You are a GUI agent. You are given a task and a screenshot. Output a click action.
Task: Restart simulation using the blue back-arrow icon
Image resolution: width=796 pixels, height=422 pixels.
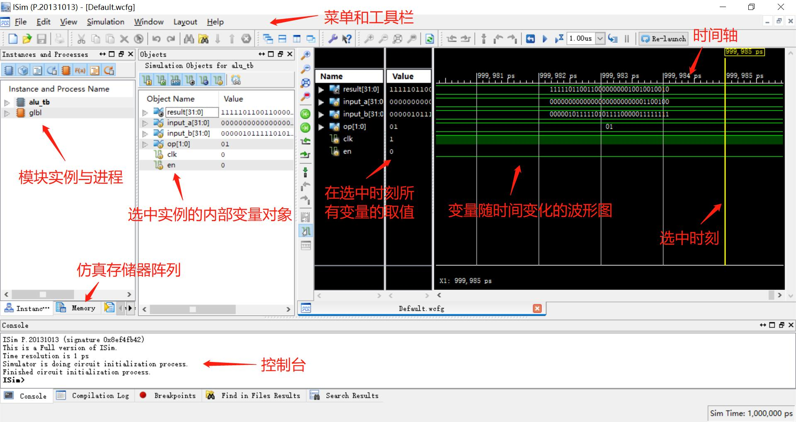pos(530,39)
